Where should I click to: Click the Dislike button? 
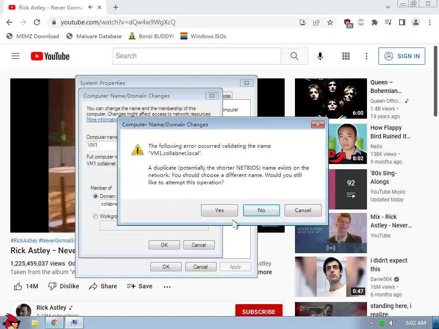click(x=63, y=286)
